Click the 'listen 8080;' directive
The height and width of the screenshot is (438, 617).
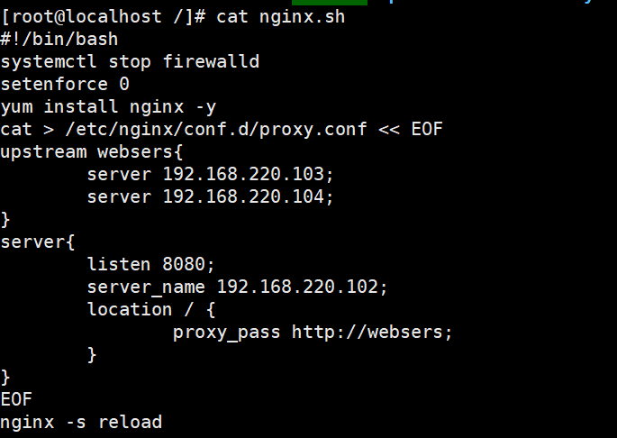point(150,264)
